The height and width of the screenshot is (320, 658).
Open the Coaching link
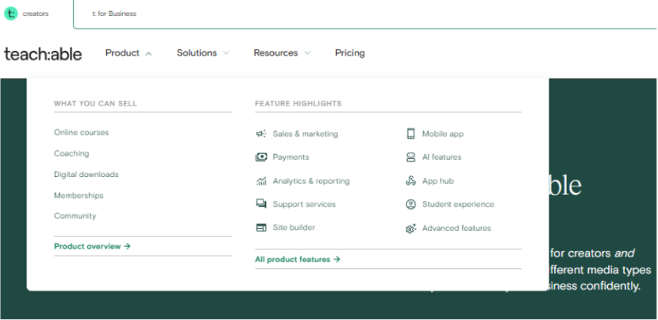click(x=71, y=153)
